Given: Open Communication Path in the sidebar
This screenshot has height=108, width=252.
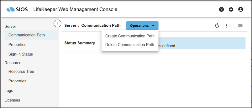Looking at the screenshot, I should (x=26, y=35).
